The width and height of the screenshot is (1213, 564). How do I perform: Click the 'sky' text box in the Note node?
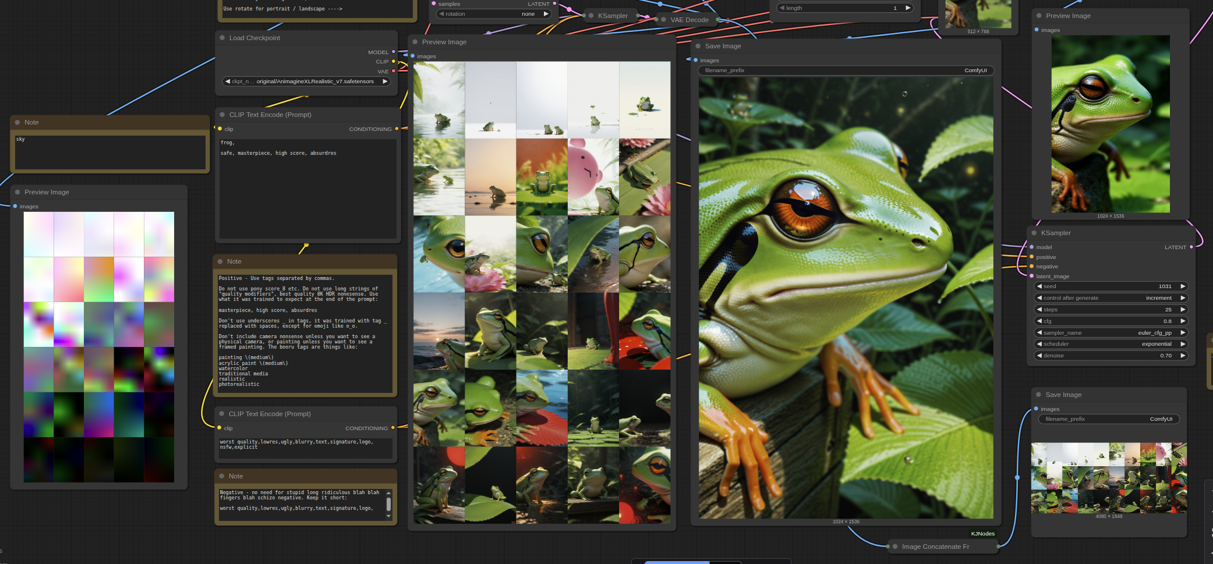point(110,152)
